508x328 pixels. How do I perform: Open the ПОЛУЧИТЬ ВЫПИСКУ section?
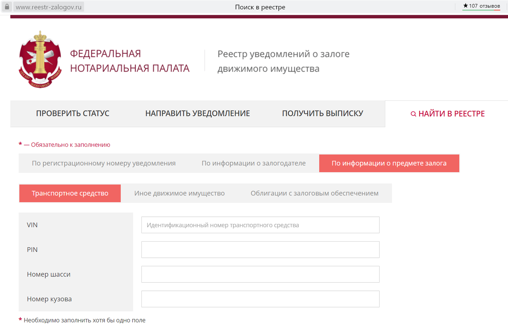322,113
